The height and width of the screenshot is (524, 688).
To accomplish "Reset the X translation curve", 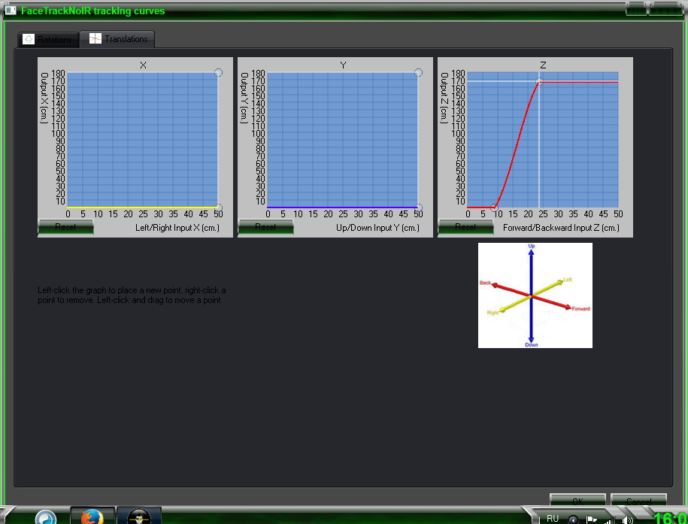I will tap(66, 227).
